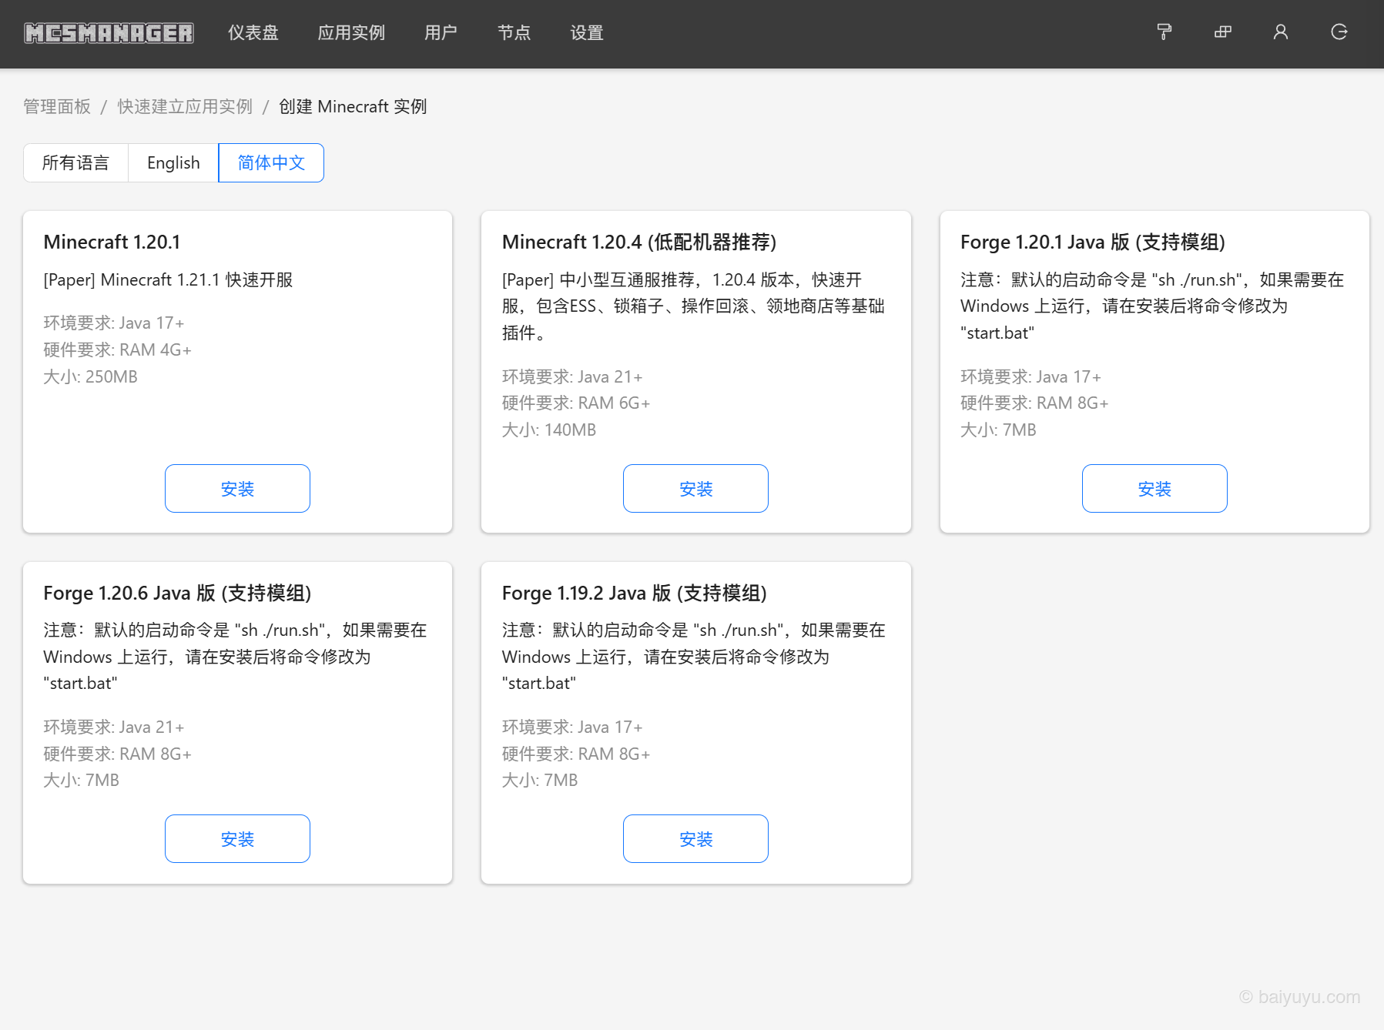Install Minecraft 1.20.1 via 安装 button
The width and height of the screenshot is (1384, 1030).
pyautogui.click(x=237, y=488)
